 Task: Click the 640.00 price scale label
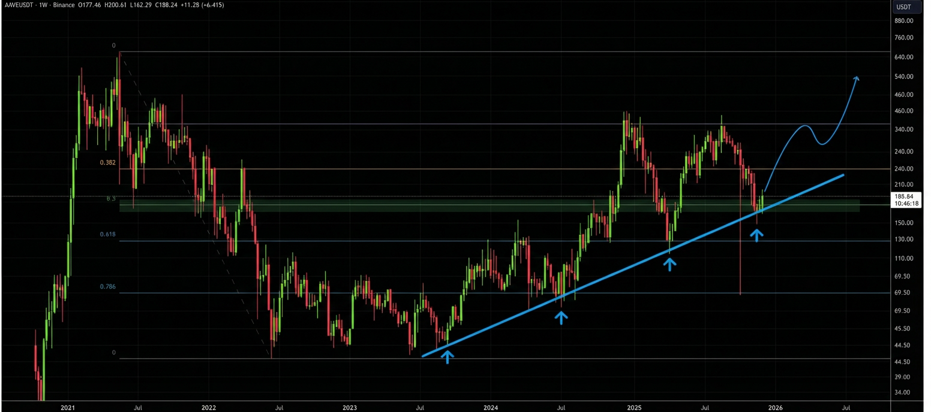[x=903, y=57]
